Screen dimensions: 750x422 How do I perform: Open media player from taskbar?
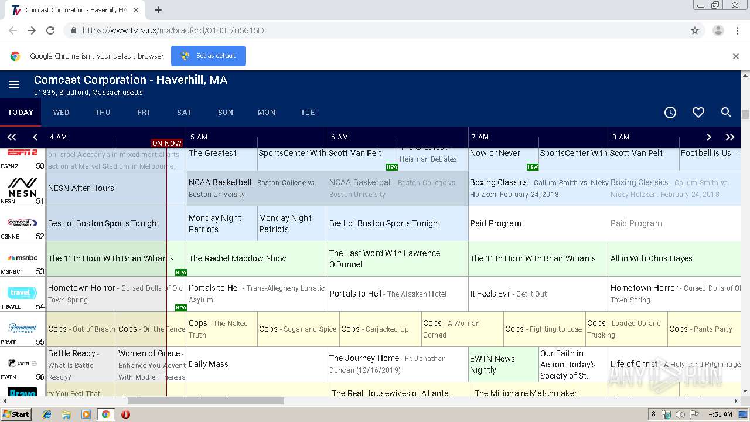click(86, 414)
